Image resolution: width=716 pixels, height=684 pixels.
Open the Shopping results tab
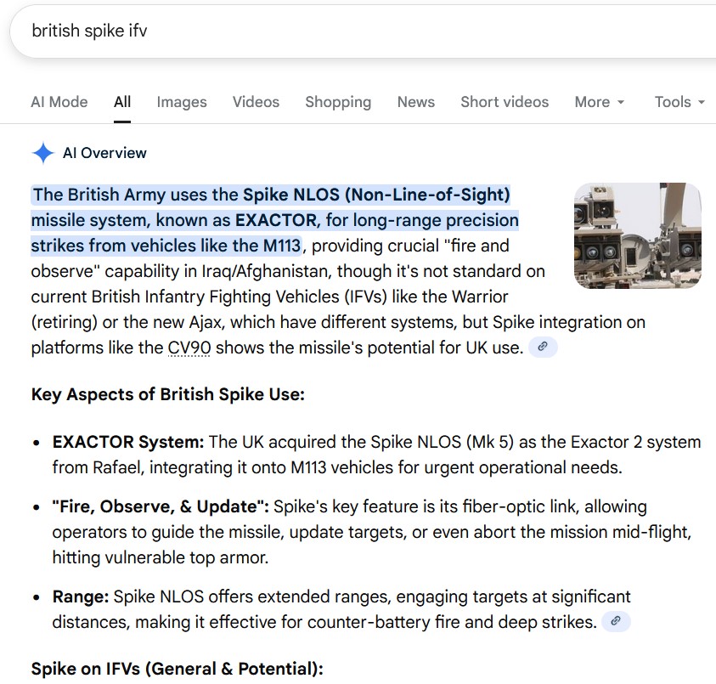click(x=338, y=102)
